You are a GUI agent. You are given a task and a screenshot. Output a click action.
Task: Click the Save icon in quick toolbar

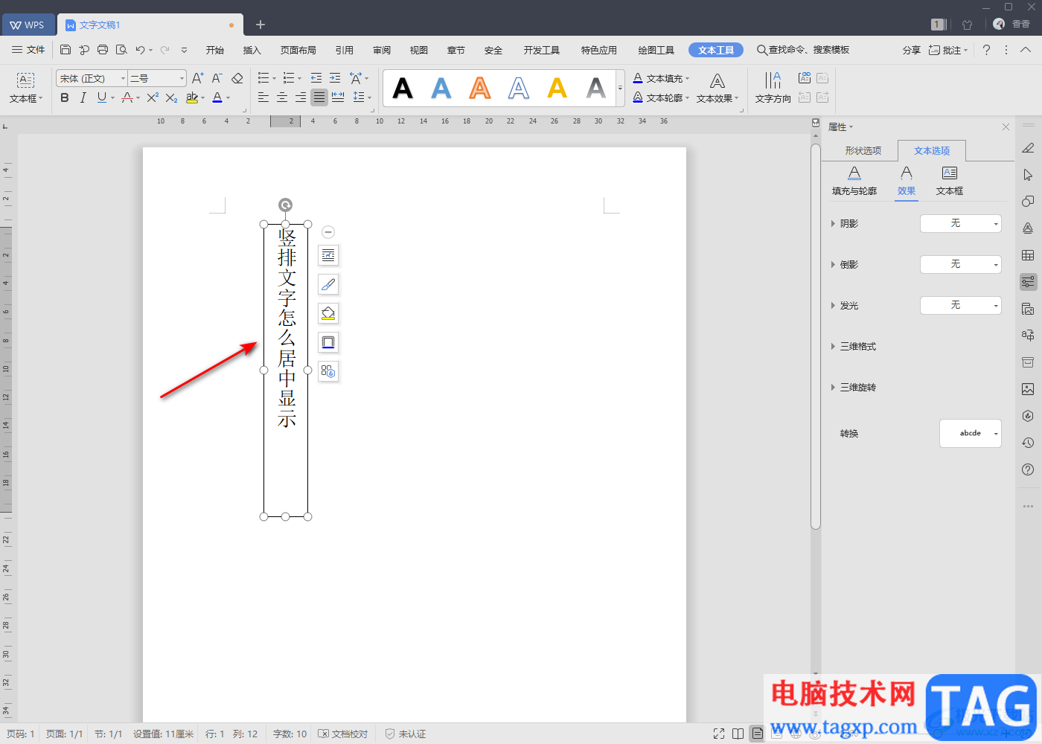(x=65, y=50)
